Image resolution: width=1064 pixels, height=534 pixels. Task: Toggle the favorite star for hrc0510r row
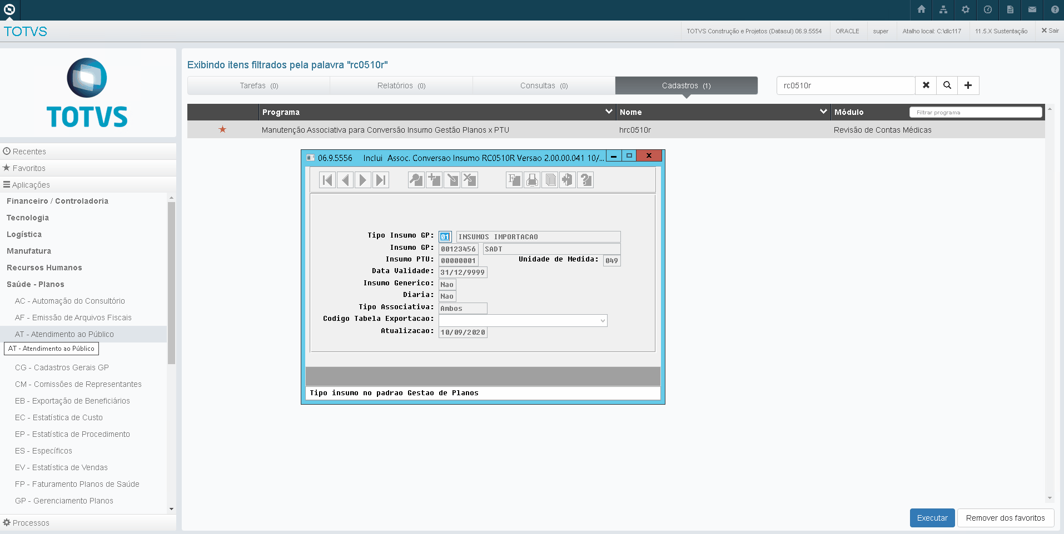(x=222, y=129)
